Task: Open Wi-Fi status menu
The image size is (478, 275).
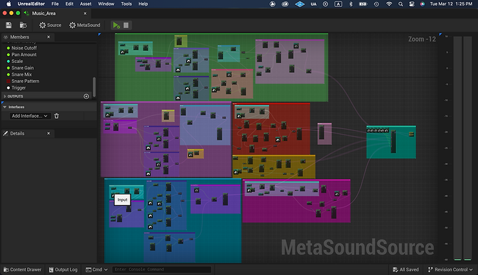Action: [389, 4]
